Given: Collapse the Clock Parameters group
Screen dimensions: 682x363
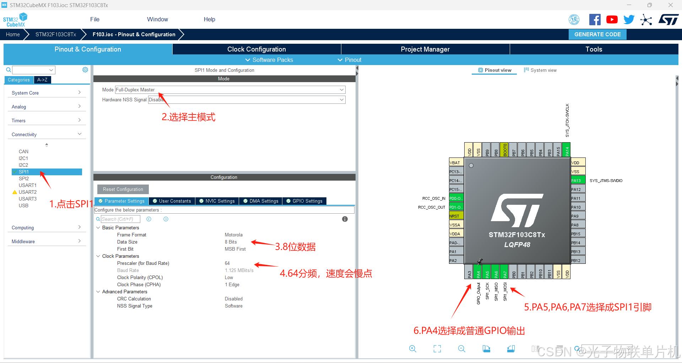Looking at the screenshot, I should click(x=98, y=256).
